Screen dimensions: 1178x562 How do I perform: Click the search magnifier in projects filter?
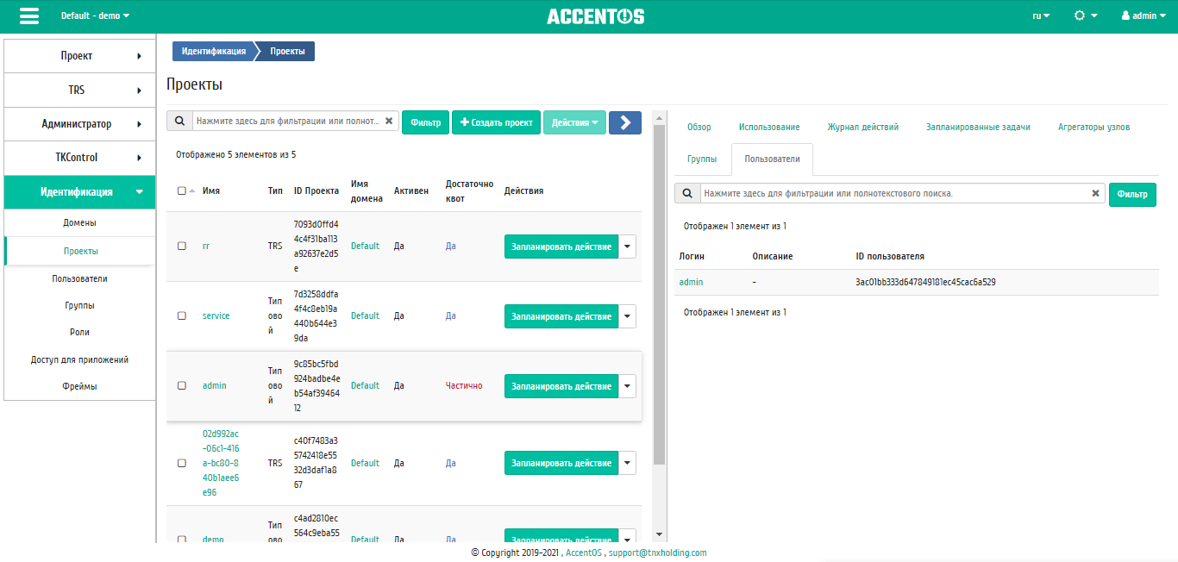179,122
